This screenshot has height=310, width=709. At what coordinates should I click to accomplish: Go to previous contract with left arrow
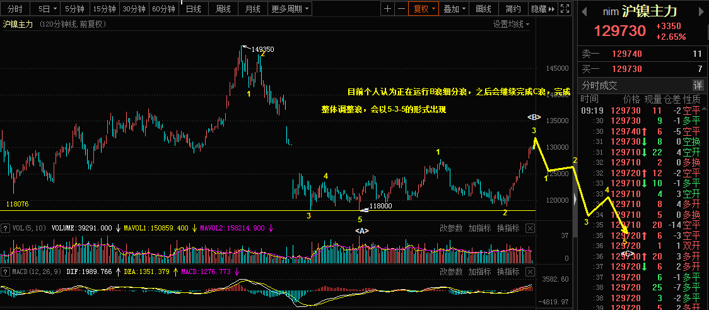click(x=583, y=11)
